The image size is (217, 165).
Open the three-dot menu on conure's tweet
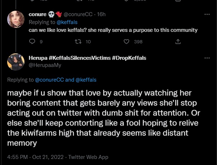click(207, 14)
